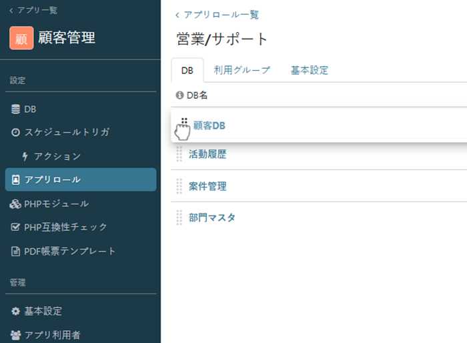Screen dimensions: 467x343
Task: Click the drag handle for 活動履歴
Action: [179, 154]
